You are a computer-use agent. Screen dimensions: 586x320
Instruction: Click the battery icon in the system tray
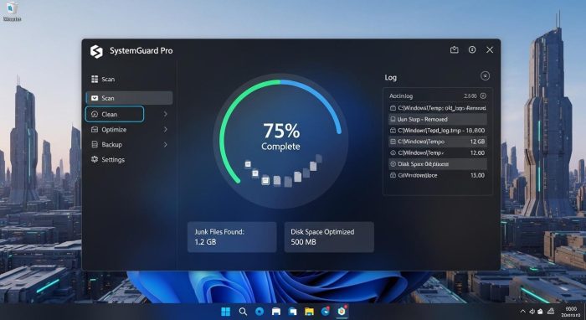tap(541, 312)
